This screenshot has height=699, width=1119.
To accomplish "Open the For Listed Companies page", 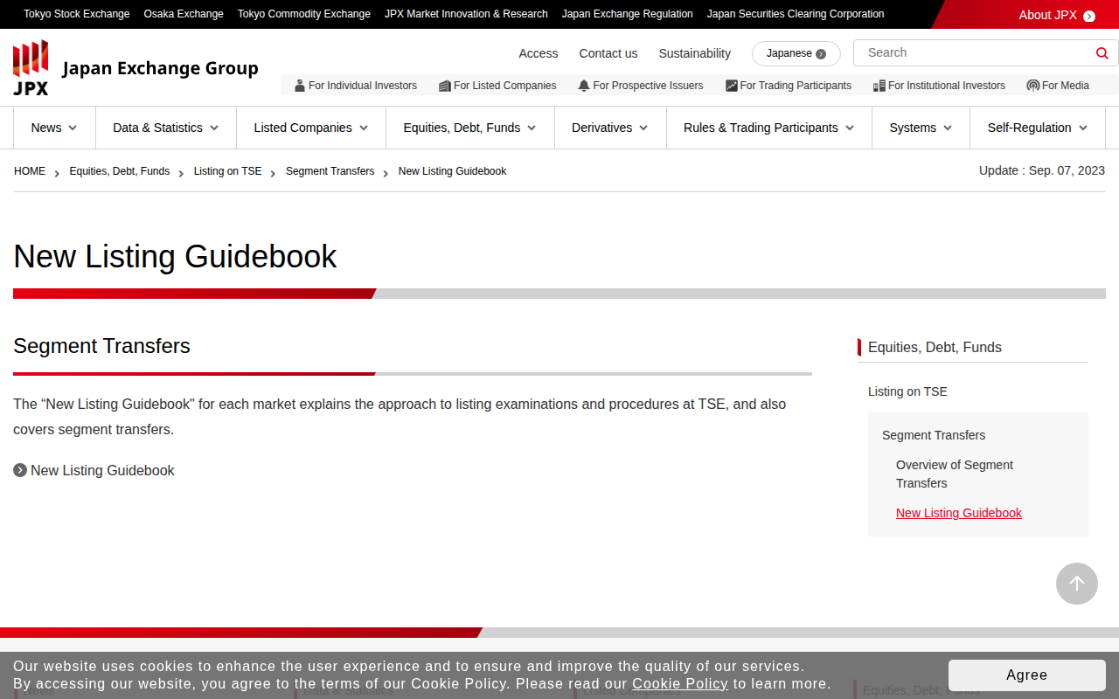I will (497, 86).
